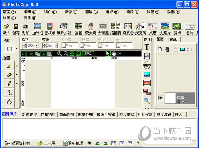Click the redo arrow in canvas toolbar
The width and height of the screenshot is (199, 148).
tap(30, 54)
